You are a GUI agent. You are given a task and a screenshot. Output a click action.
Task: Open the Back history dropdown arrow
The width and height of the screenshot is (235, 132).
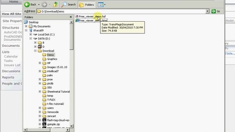click(x=39, y=5)
